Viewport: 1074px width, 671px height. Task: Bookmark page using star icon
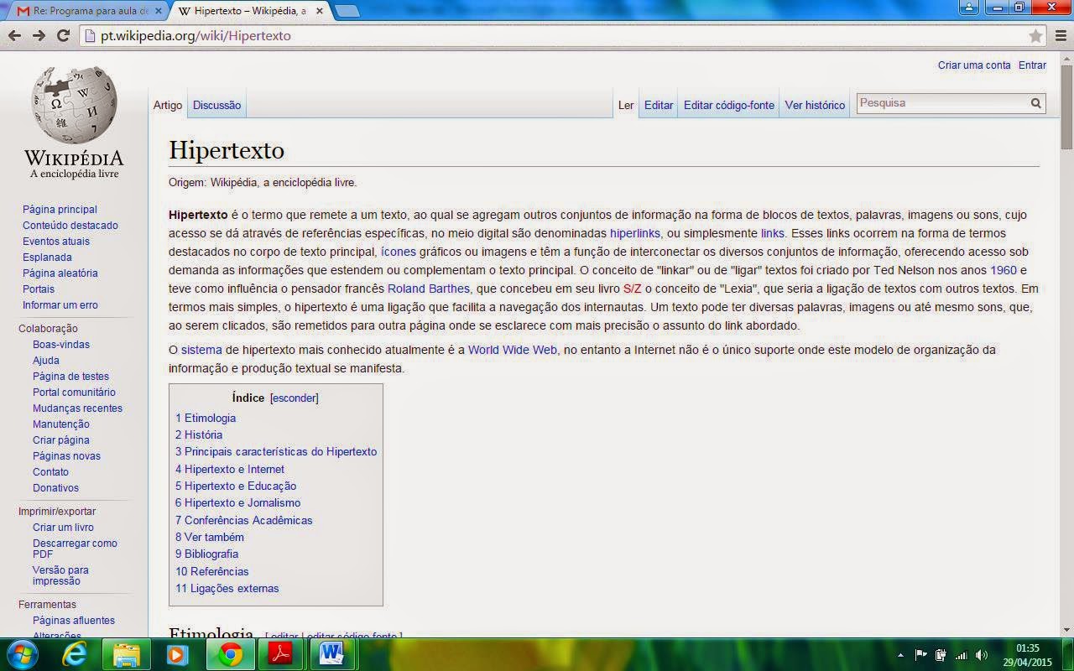1035,36
